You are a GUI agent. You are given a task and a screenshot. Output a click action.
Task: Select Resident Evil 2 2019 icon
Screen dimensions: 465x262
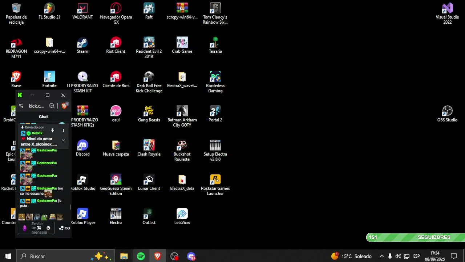click(x=149, y=48)
